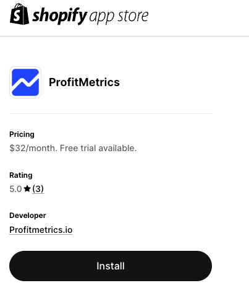Open the (3) reviews link
The image size is (249, 301).
tap(38, 189)
